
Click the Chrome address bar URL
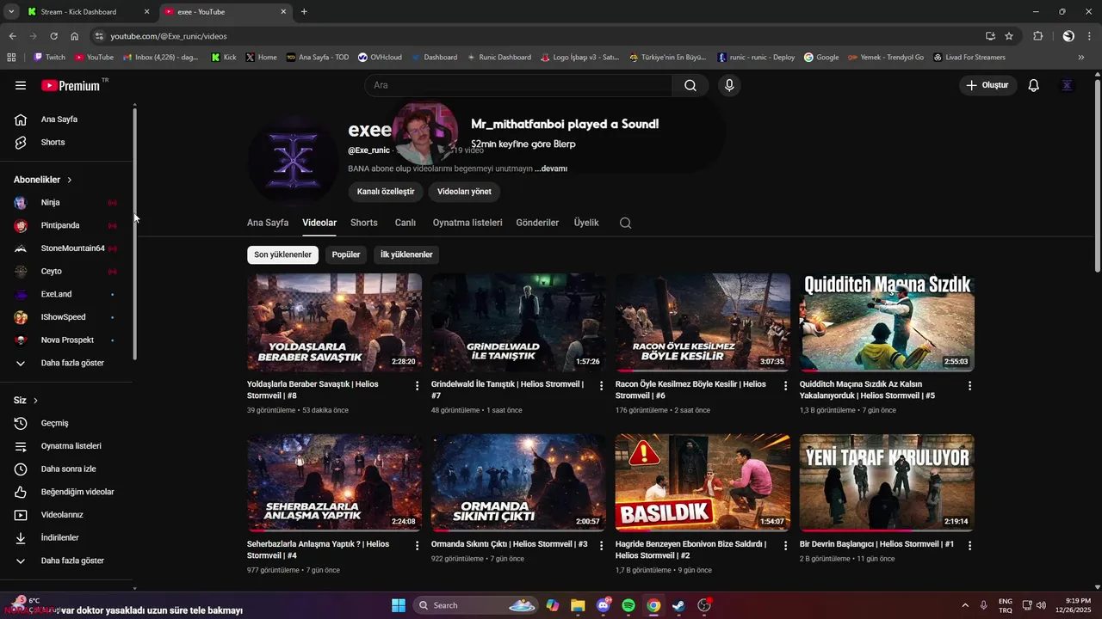pyautogui.click(x=169, y=36)
